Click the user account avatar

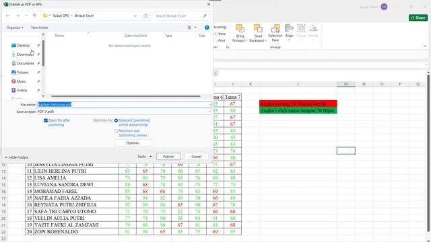coord(384,7)
